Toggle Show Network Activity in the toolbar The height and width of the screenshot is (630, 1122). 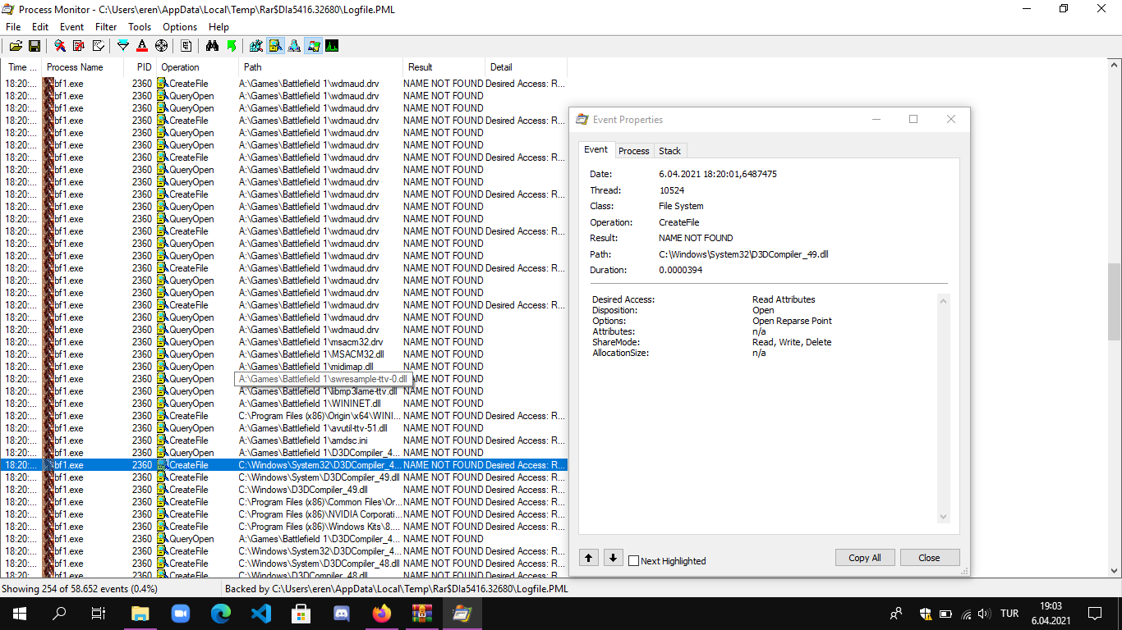pos(294,46)
